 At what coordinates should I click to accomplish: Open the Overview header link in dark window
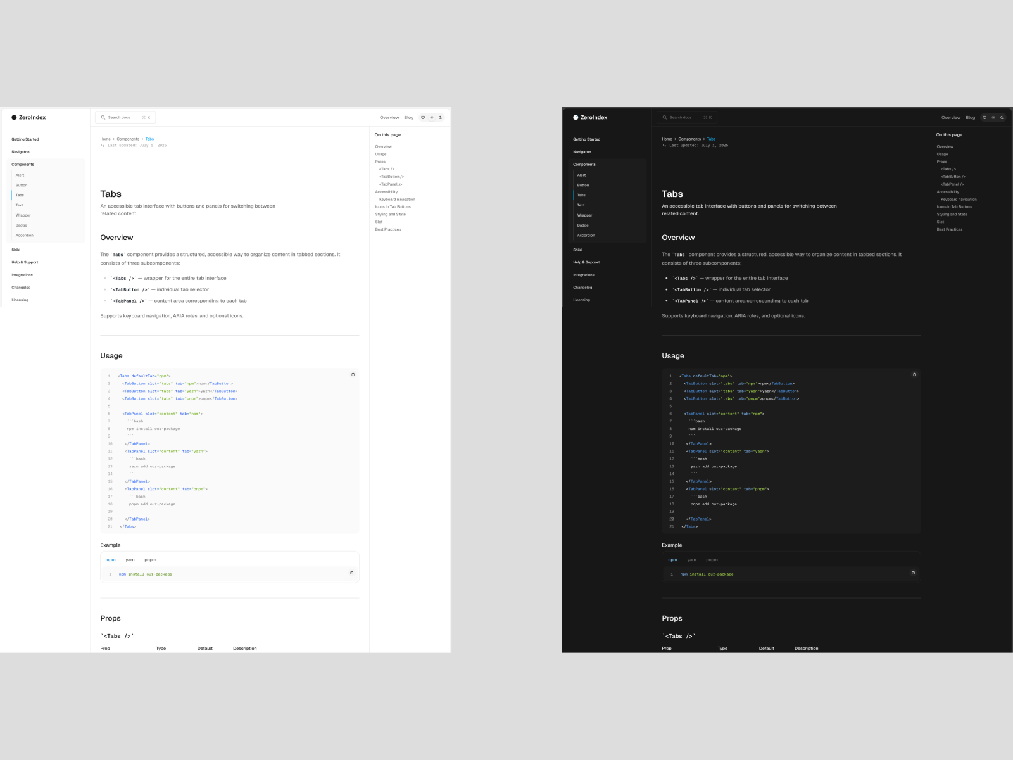(x=951, y=117)
